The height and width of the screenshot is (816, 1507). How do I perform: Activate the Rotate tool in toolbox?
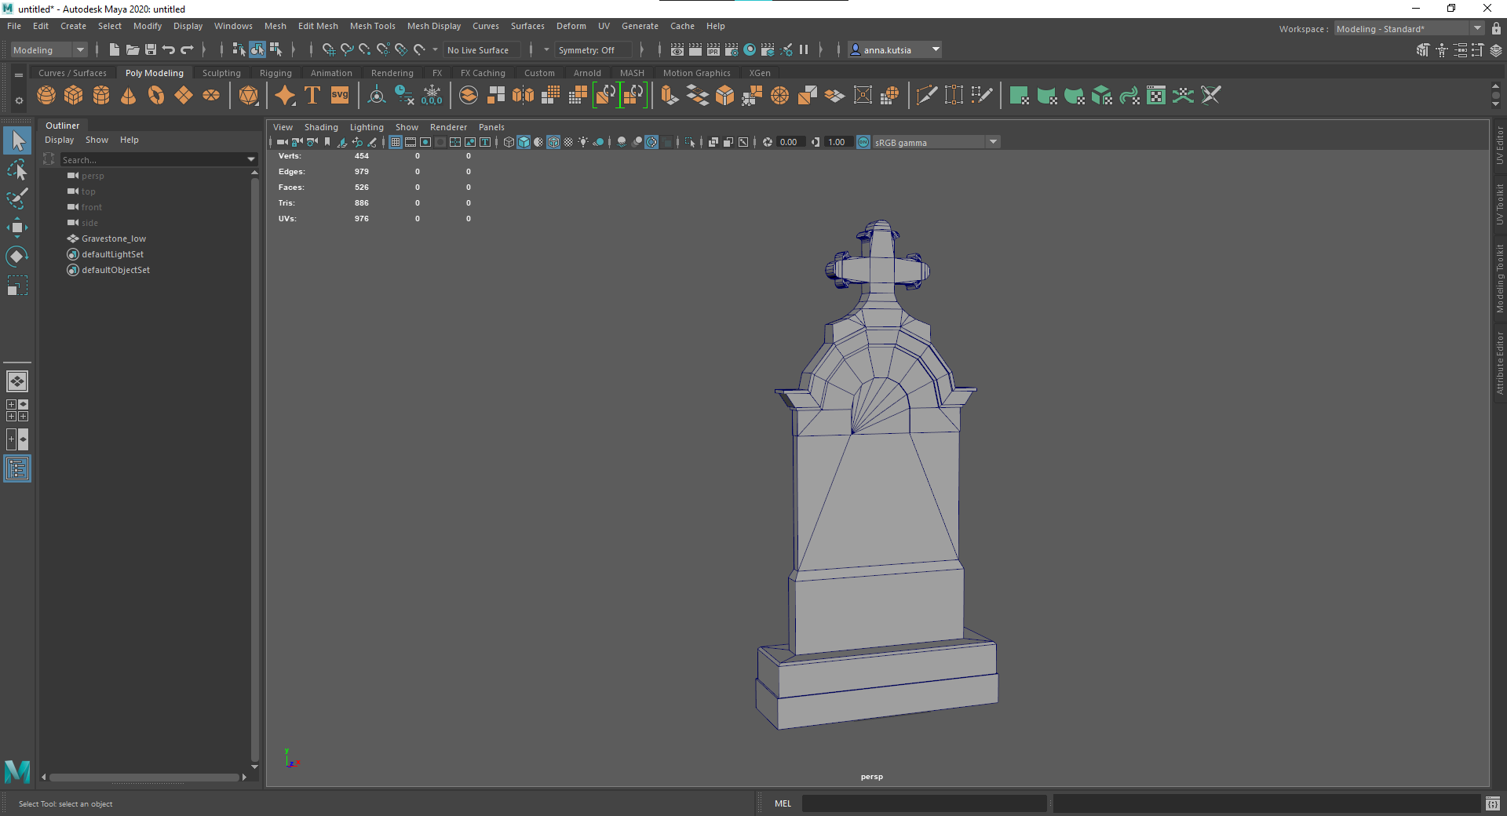(17, 257)
